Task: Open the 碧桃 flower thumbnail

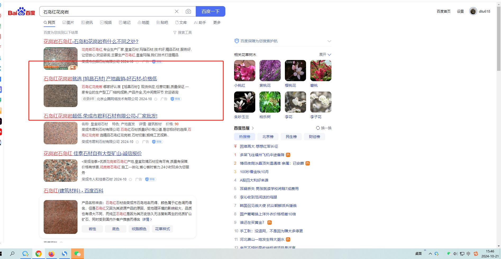Action: click(x=321, y=71)
